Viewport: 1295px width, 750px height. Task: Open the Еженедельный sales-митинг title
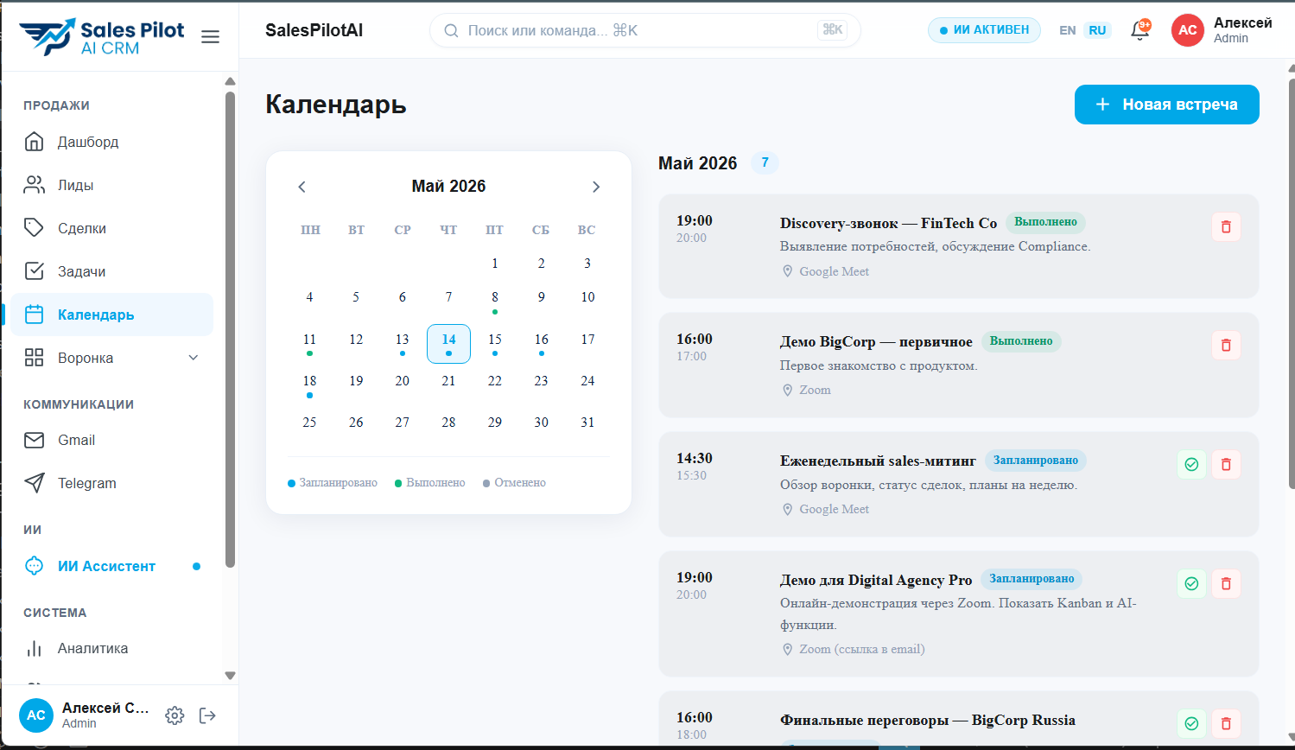point(878,461)
